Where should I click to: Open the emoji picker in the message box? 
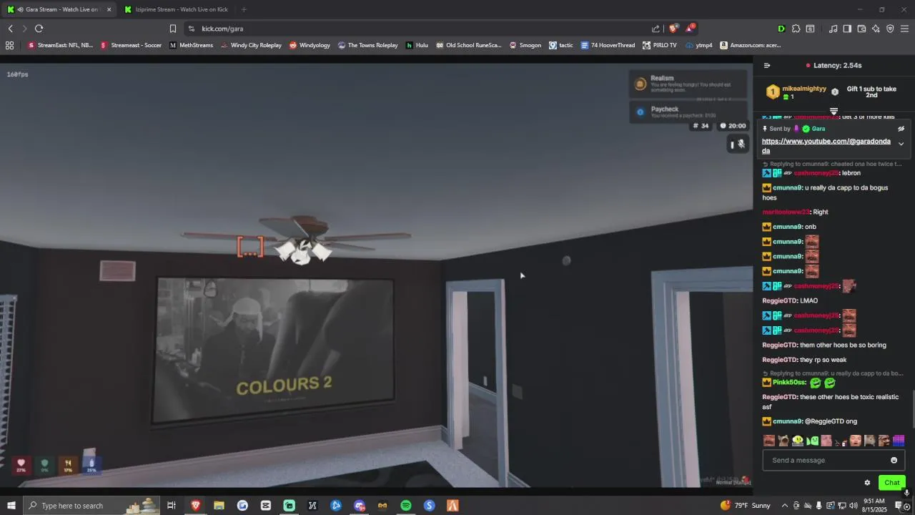(894, 460)
